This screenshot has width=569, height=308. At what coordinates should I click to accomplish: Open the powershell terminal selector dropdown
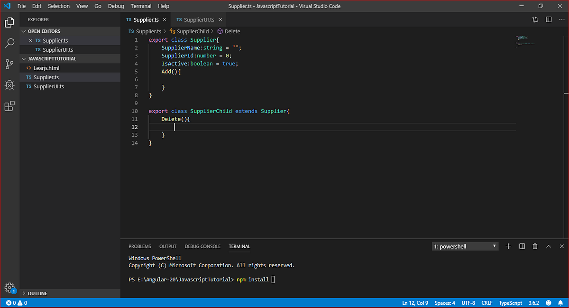[465, 246]
